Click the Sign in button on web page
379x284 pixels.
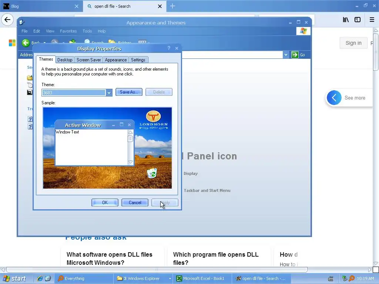[353, 43]
